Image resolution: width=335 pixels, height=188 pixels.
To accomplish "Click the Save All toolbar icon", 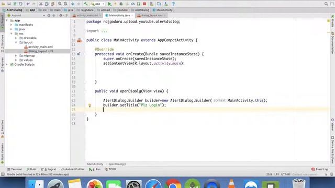I will pos(9,4).
